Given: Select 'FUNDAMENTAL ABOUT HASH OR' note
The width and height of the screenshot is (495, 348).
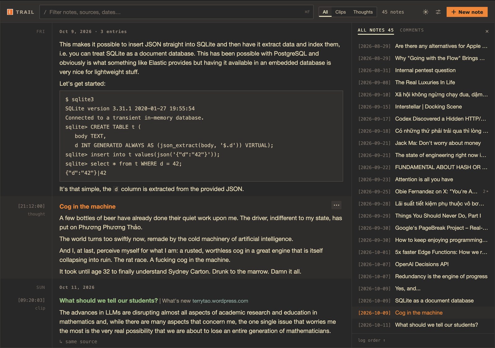Looking at the screenshot, I should click(423, 167).
